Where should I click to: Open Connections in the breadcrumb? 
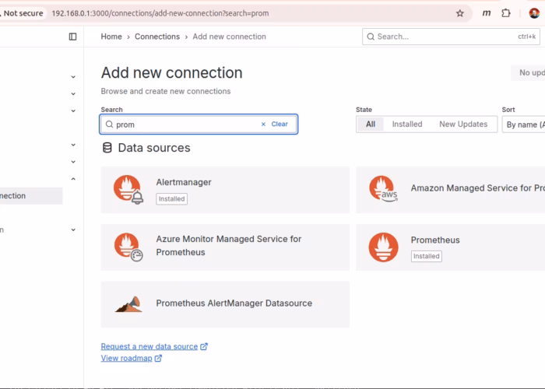(156, 37)
